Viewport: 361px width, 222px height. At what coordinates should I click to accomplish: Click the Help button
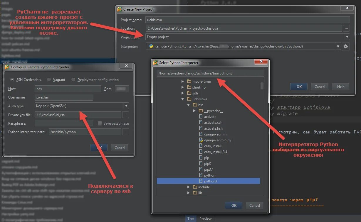coord(340,87)
